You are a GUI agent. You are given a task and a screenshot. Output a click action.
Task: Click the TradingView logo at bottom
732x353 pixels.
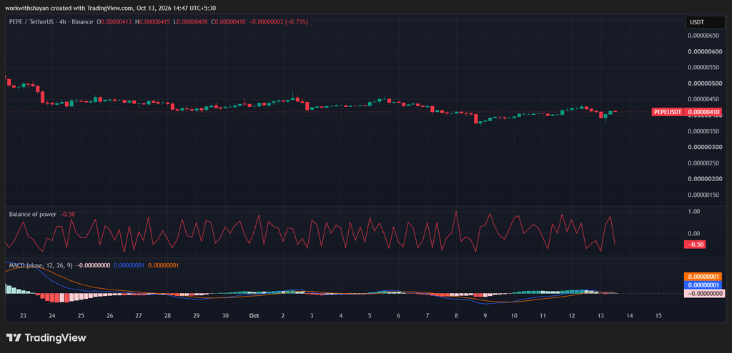point(46,337)
